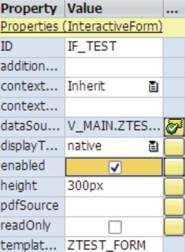The width and height of the screenshot is (185, 252).
Task: Open binding button for height property
Action: [174, 187]
